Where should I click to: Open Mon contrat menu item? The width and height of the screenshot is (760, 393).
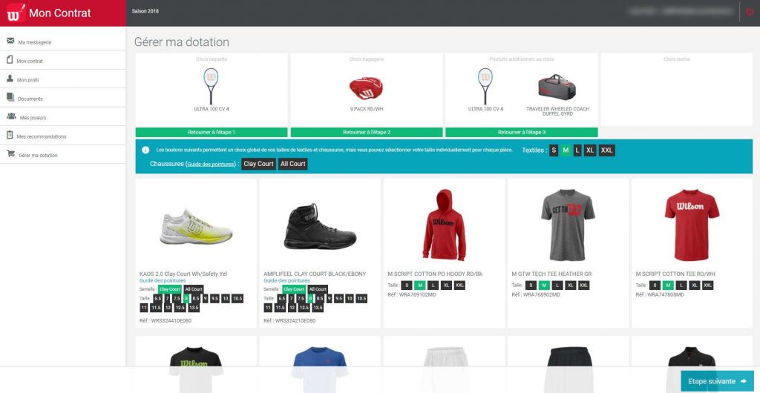pyautogui.click(x=63, y=61)
